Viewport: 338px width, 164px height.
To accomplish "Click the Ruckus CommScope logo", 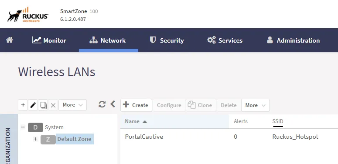I will (x=28, y=14).
